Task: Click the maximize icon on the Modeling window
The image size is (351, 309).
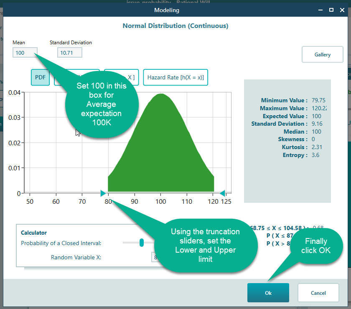Action: pyautogui.click(x=331, y=9)
